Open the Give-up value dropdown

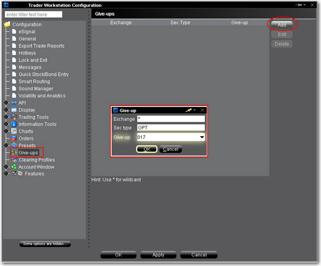click(202, 137)
